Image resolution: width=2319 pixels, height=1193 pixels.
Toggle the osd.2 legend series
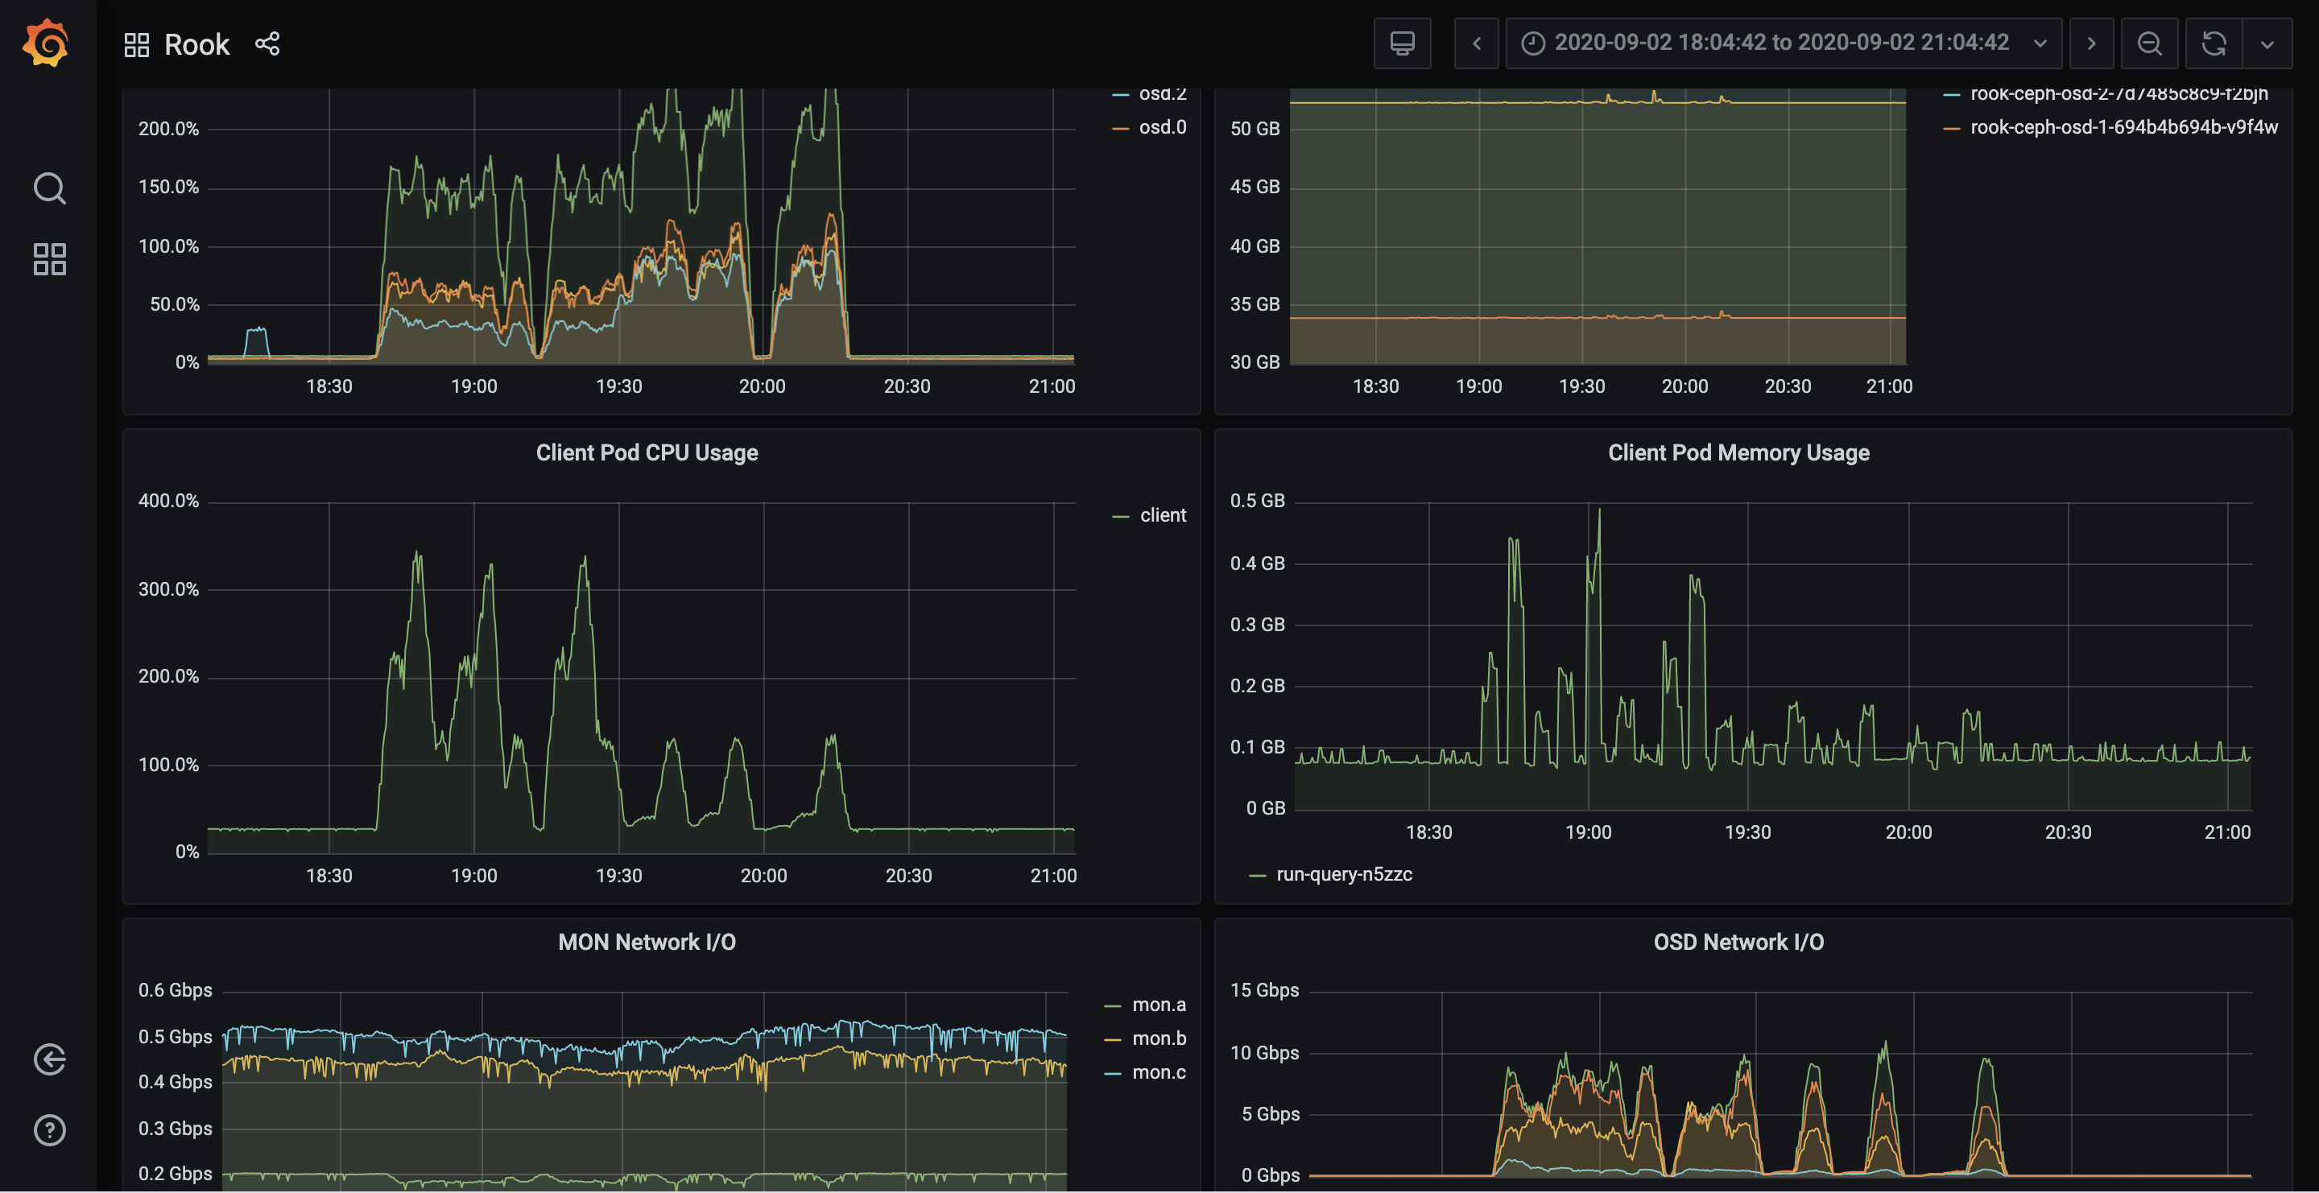[x=1162, y=93]
